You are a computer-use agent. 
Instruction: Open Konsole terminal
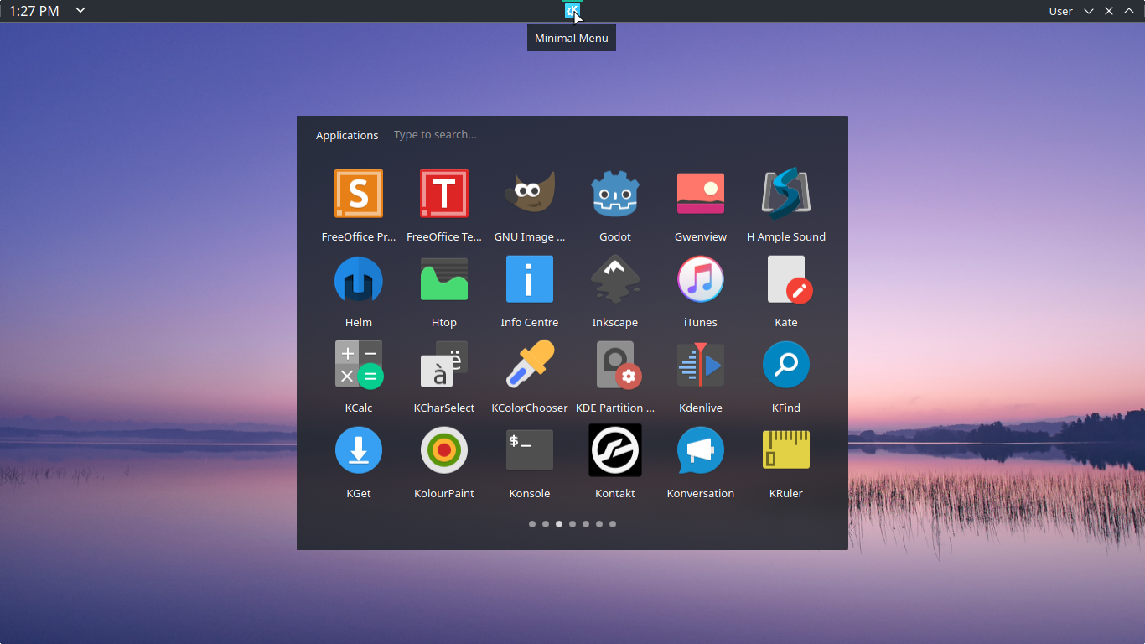530,450
